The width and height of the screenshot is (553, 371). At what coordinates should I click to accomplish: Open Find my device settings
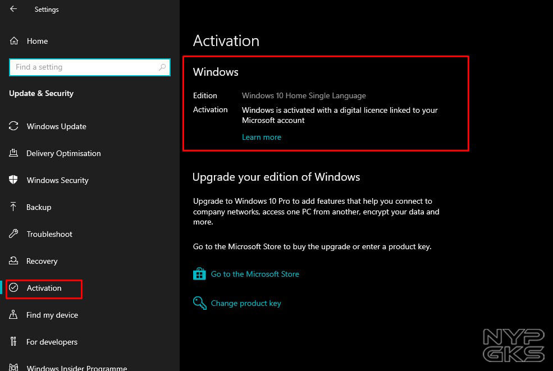pos(52,315)
